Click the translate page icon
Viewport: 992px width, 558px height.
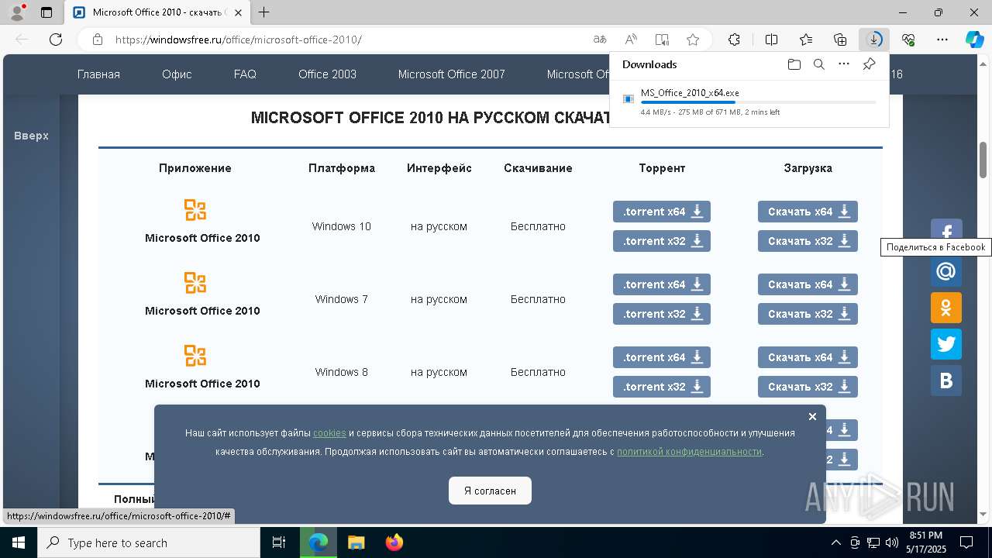(600, 40)
